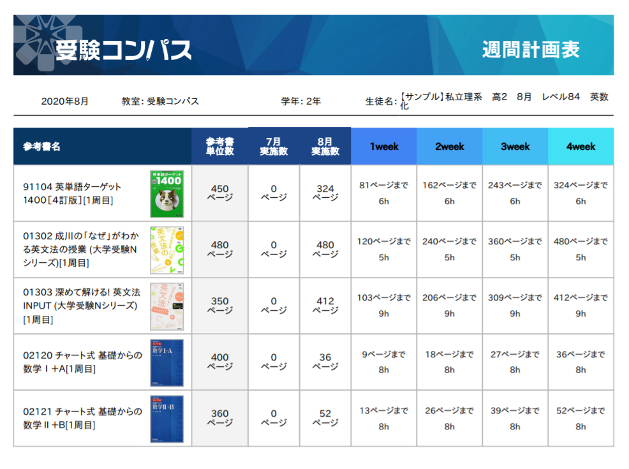Select the 2week column header
The width and height of the screenshot is (629, 469).
click(x=449, y=146)
